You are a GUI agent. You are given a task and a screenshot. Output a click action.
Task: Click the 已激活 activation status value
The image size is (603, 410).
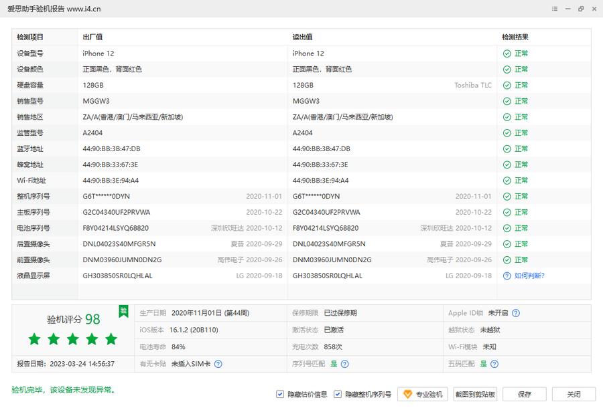pyautogui.click(x=334, y=330)
